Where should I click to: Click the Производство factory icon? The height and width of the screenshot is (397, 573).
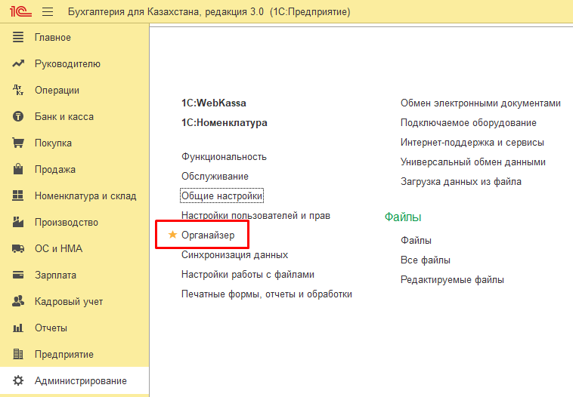[19, 223]
